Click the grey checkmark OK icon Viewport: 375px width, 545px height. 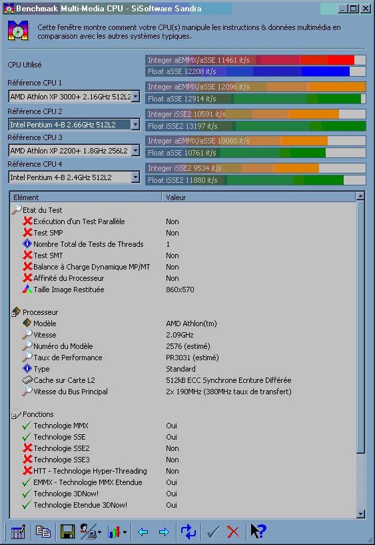click(213, 532)
